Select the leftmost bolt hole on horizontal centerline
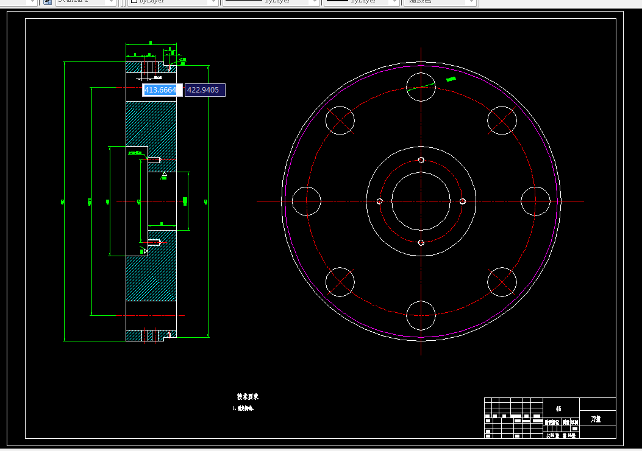The image size is (642, 451). [307, 201]
